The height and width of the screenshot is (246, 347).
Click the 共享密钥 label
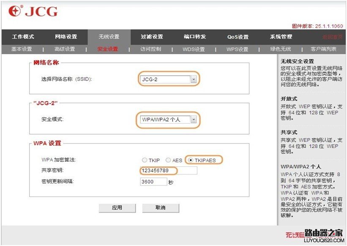click(52, 170)
